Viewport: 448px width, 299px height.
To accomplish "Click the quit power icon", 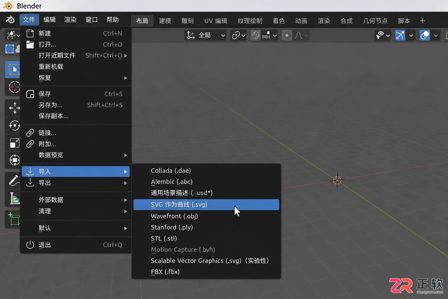I will 30,245.
